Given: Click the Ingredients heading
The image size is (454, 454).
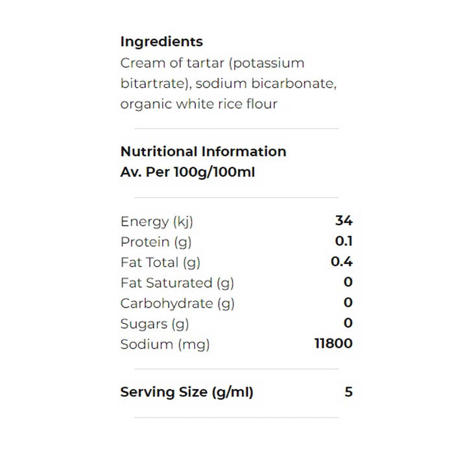Looking at the screenshot, I should click(161, 42).
